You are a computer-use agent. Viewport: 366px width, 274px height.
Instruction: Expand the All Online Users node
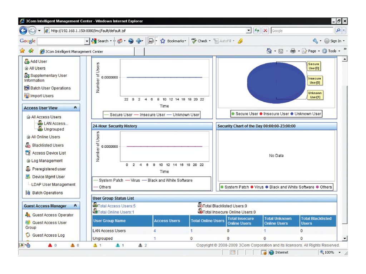pyautogui.click(x=29, y=137)
